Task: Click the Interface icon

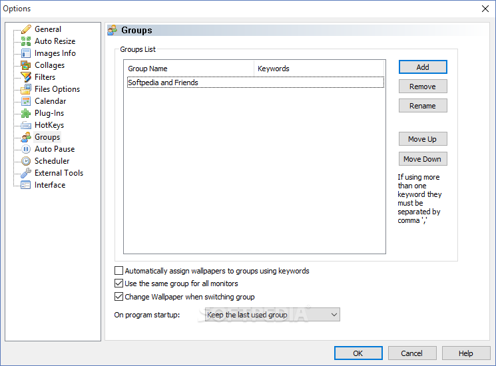Action: coord(26,185)
